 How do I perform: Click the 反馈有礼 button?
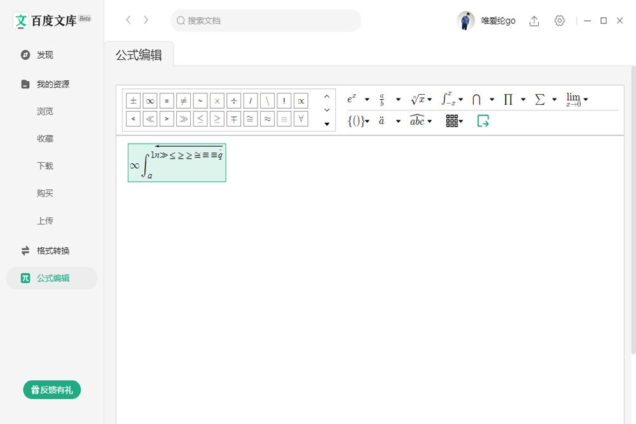(x=52, y=390)
